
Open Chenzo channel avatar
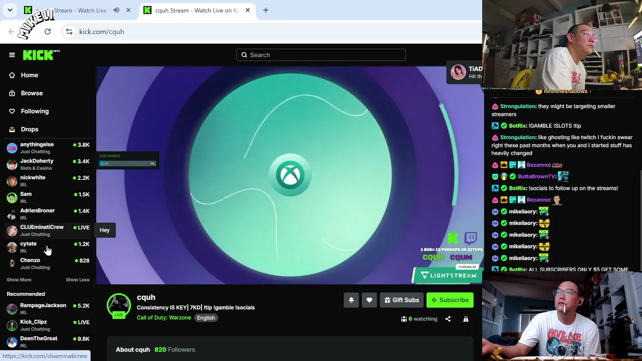12,264
